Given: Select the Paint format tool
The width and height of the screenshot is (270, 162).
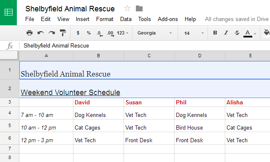Looking at the screenshot, I should coord(63,33).
